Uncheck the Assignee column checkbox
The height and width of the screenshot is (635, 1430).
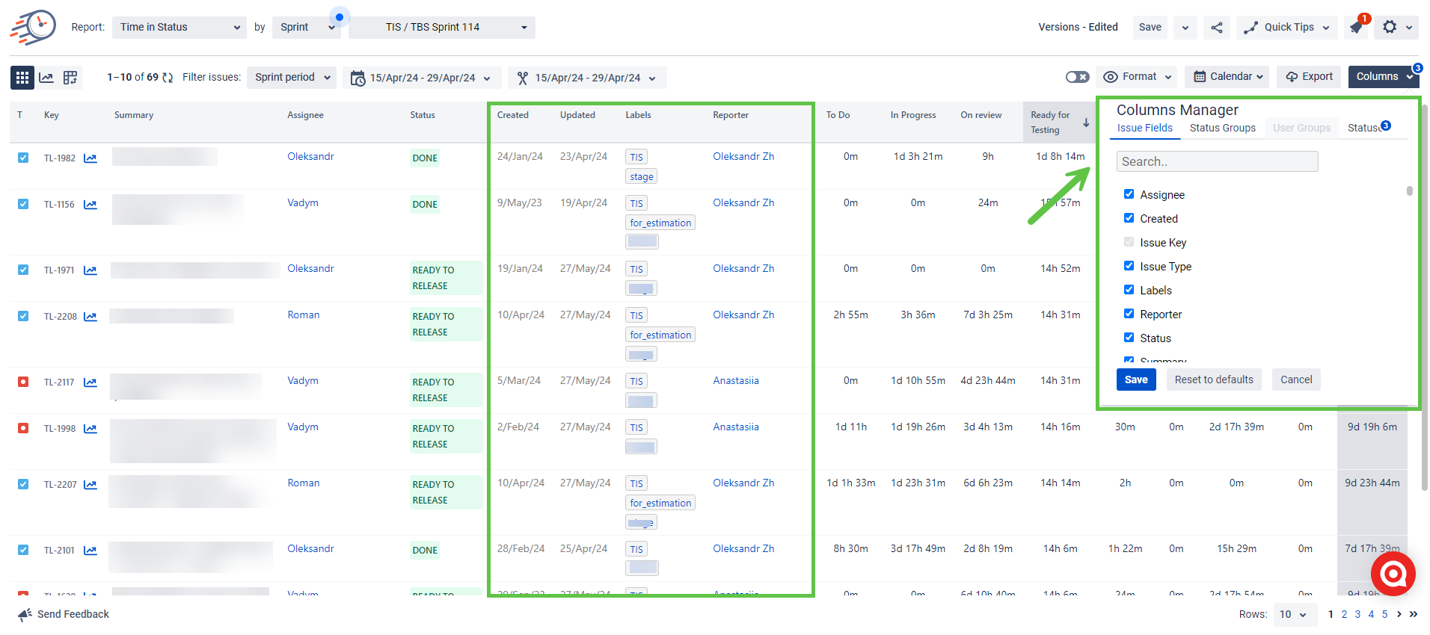[1129, 194]
